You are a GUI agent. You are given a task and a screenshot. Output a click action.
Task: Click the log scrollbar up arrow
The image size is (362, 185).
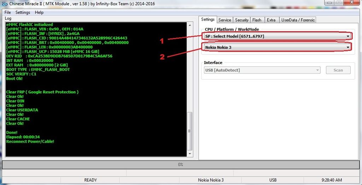pos(189,25)
